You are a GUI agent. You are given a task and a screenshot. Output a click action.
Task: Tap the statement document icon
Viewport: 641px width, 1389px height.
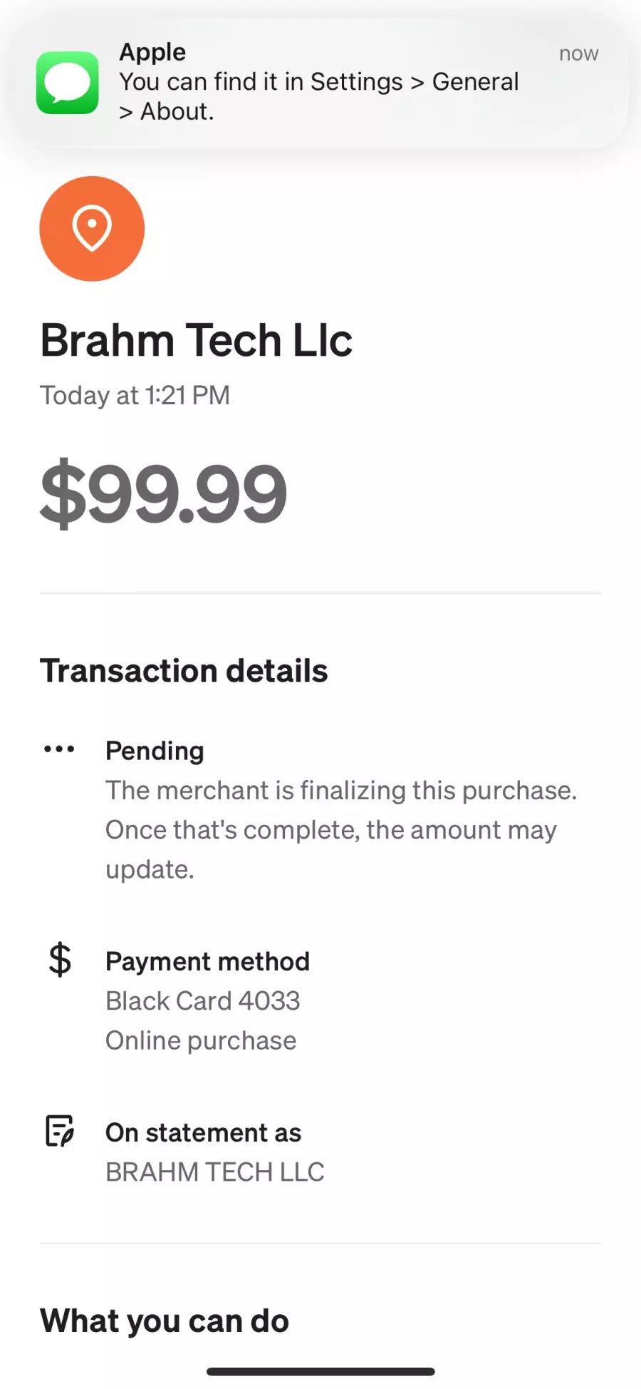(x=60, y=1131)
